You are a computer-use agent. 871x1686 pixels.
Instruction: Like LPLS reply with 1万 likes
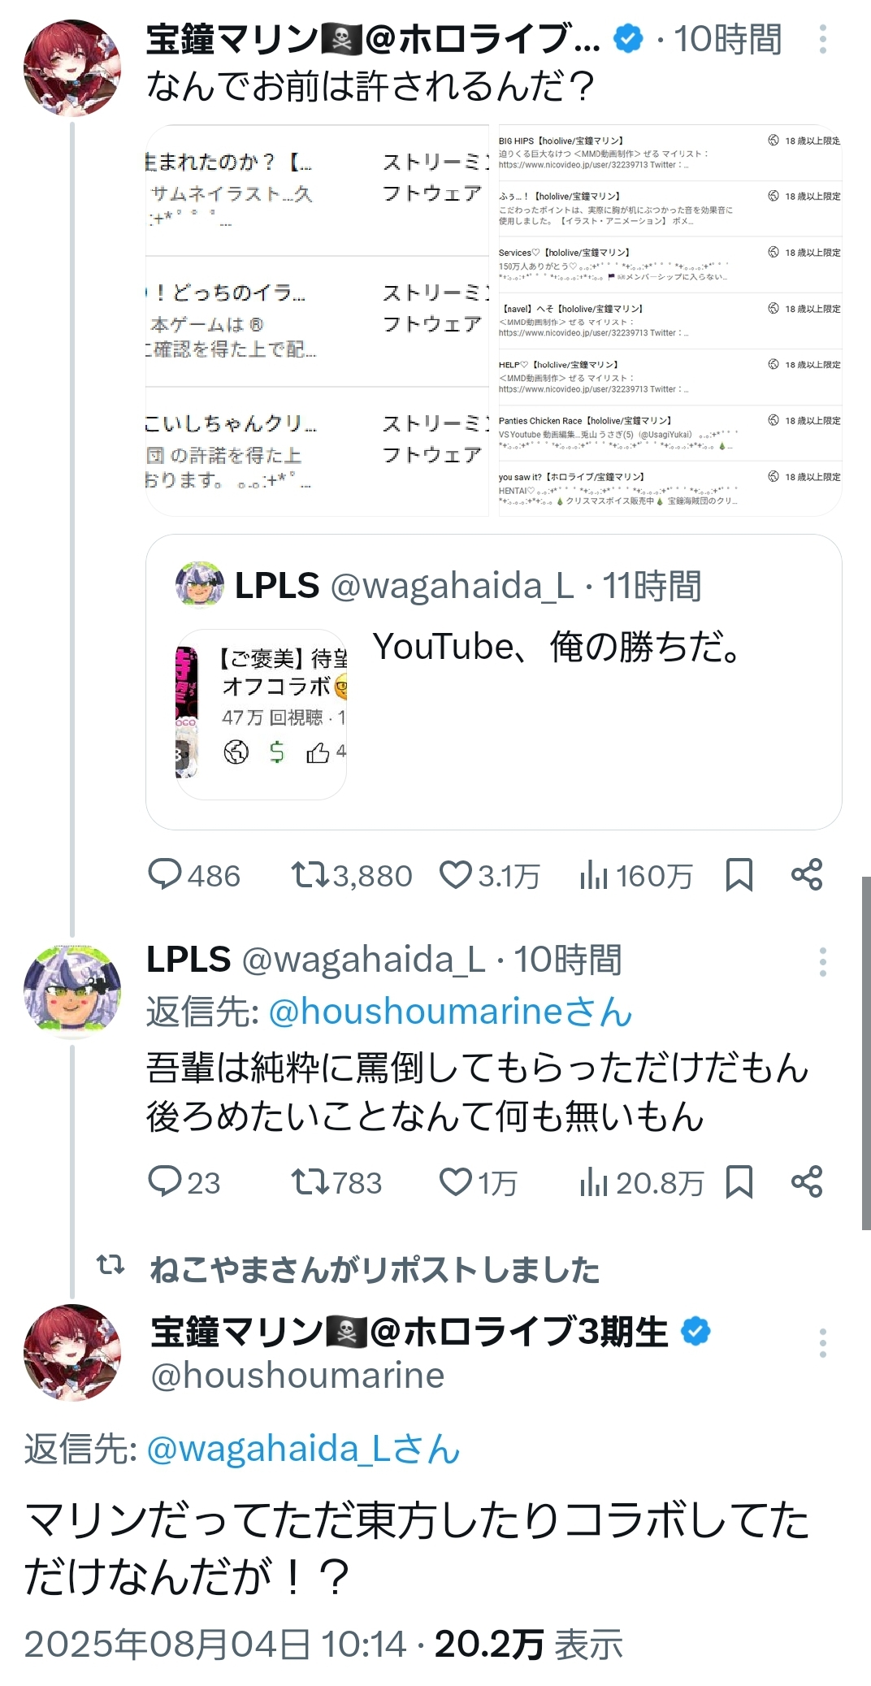tap(456, 1181)
